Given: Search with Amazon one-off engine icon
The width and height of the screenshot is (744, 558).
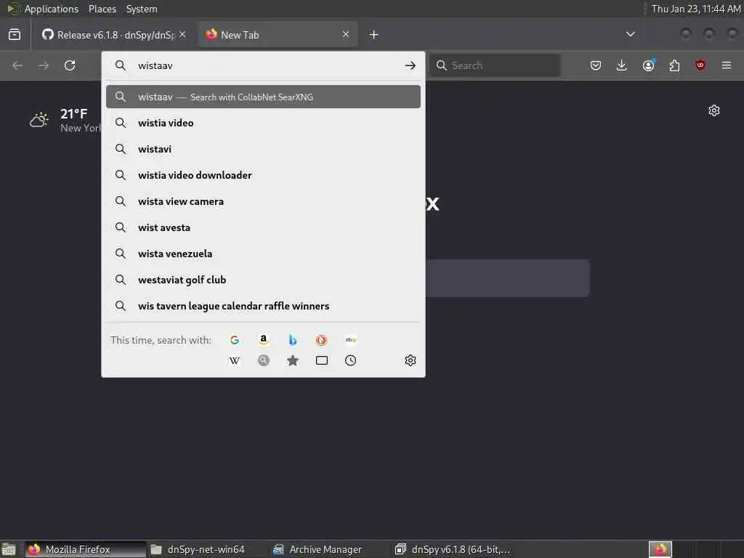Looking at the screenshot, I should pos(263,340).
